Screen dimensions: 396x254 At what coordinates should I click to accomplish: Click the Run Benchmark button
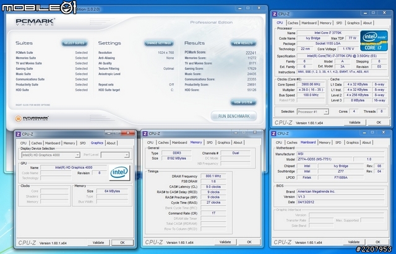[x=234, y=116]
